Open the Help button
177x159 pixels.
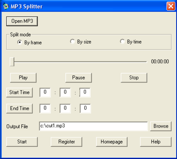pos(156,142)
